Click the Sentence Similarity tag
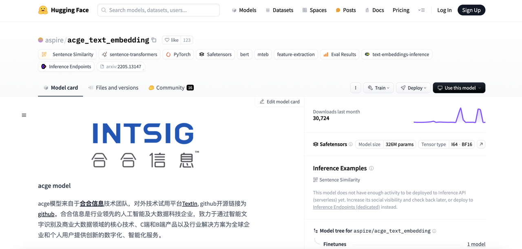This screenshot has width=522, height=249. click(67, 54)
